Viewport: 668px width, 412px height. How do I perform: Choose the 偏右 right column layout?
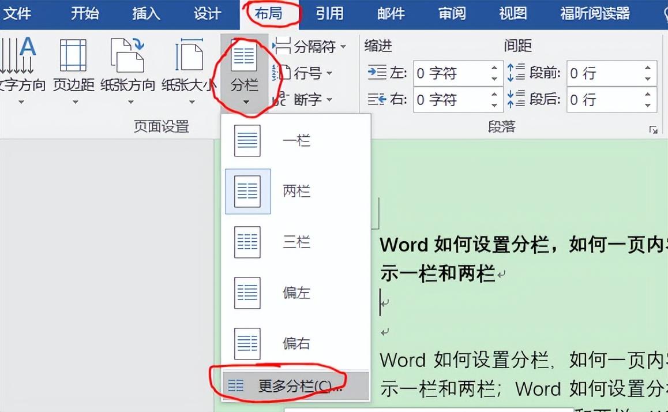coord(296,343)
